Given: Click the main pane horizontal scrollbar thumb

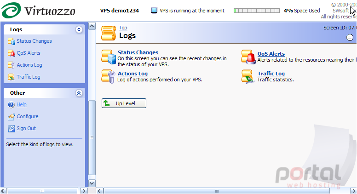Looking at the screenshot, I should pos(217,191).
